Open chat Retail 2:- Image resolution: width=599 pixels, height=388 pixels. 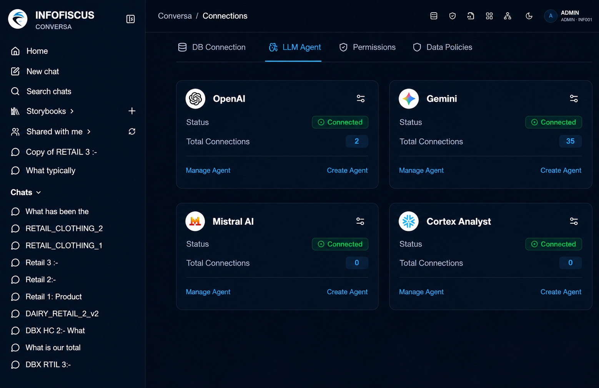point(33,280)
